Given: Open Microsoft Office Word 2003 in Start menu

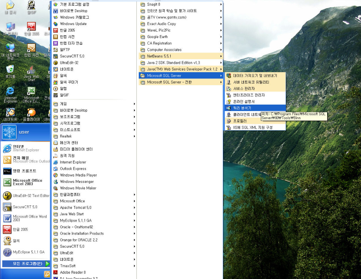Looking at the screenshot, I should 26,218.
